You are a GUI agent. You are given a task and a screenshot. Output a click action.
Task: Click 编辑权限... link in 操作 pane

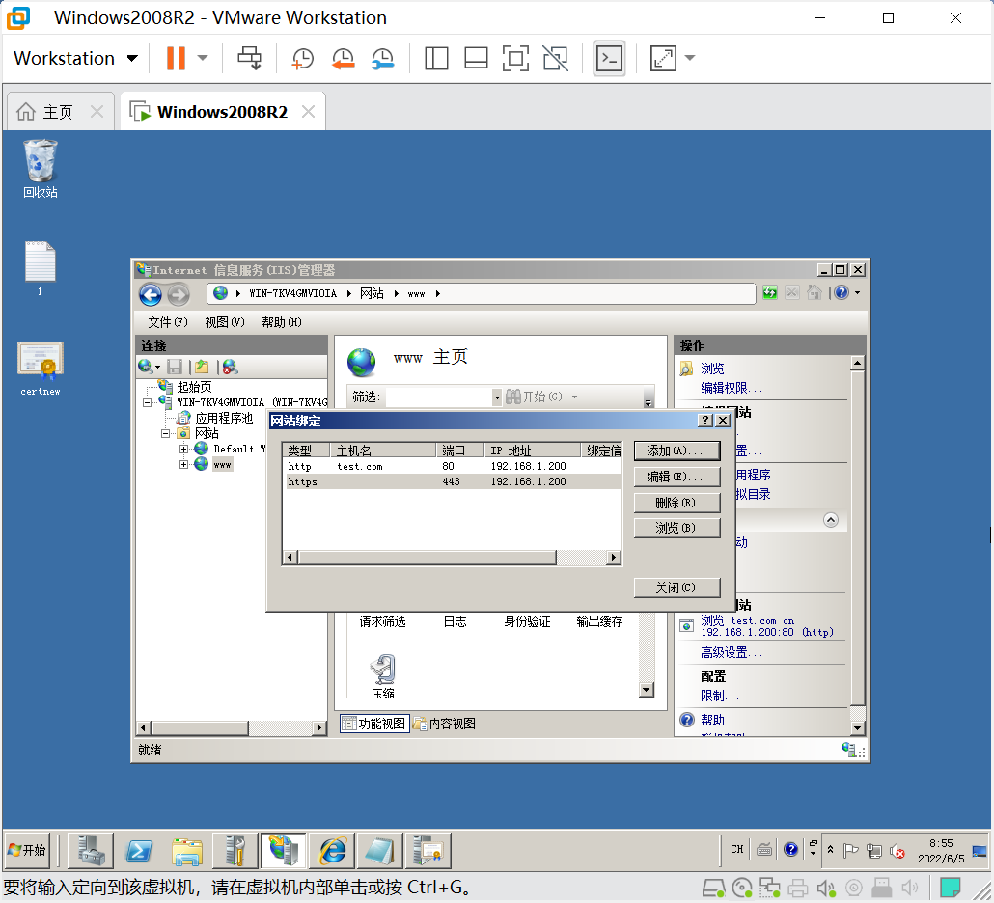[x=732, y=388]
